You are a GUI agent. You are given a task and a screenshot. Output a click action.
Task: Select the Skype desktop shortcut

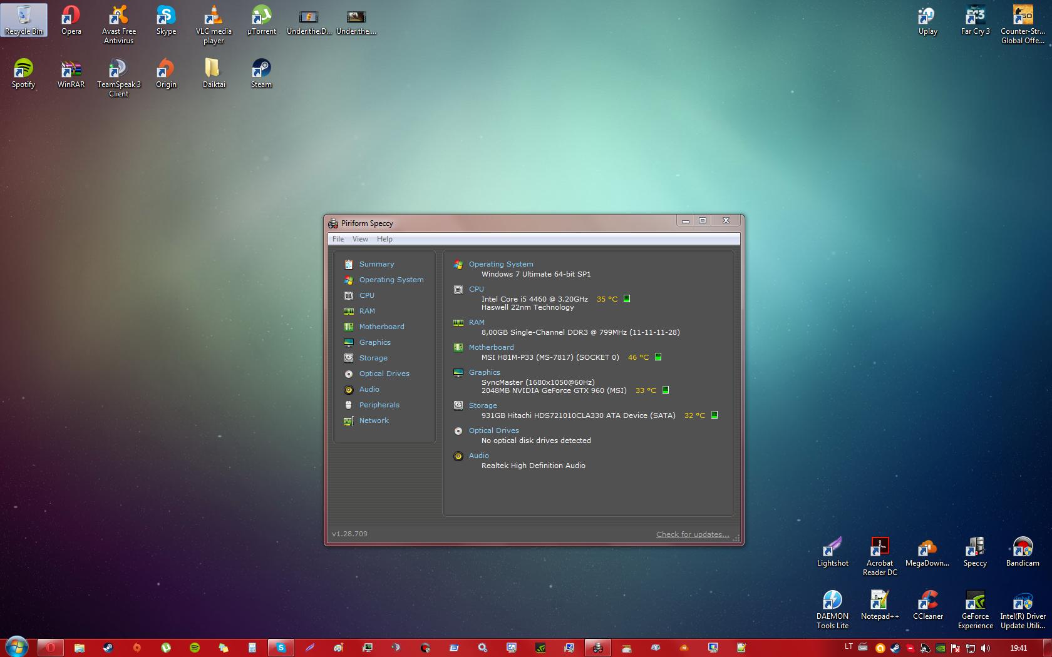166,20
